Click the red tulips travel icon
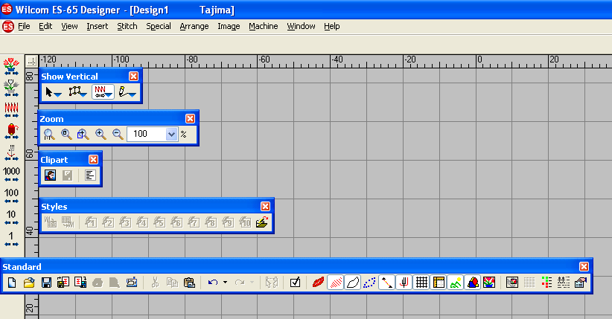Viewport: 612px width, 319px height. click(11, 67)
